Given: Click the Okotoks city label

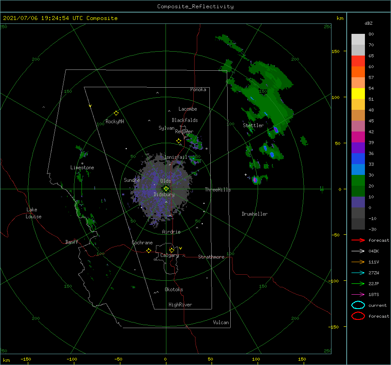Looking at the screenshot, I should (x=174, y=289).
